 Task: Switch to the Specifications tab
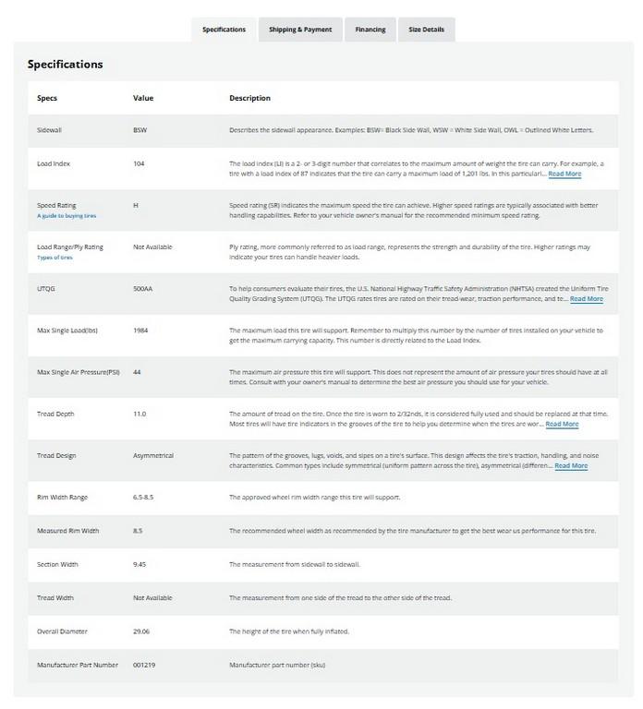point(224,30)
